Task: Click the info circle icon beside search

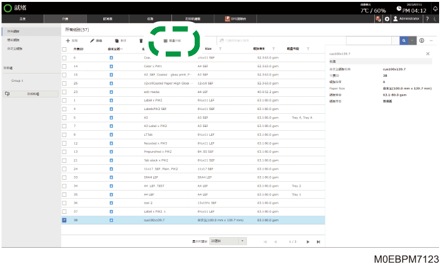Action: click(x=421, y=41)
